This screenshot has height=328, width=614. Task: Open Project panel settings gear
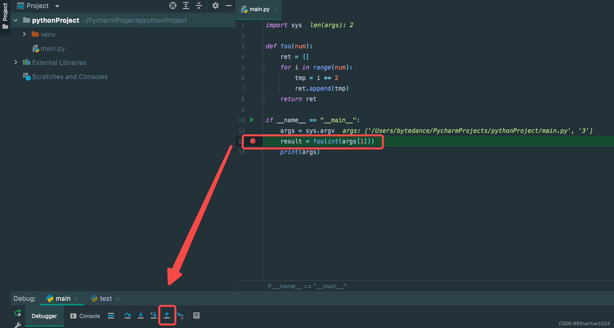pos(215,6)
